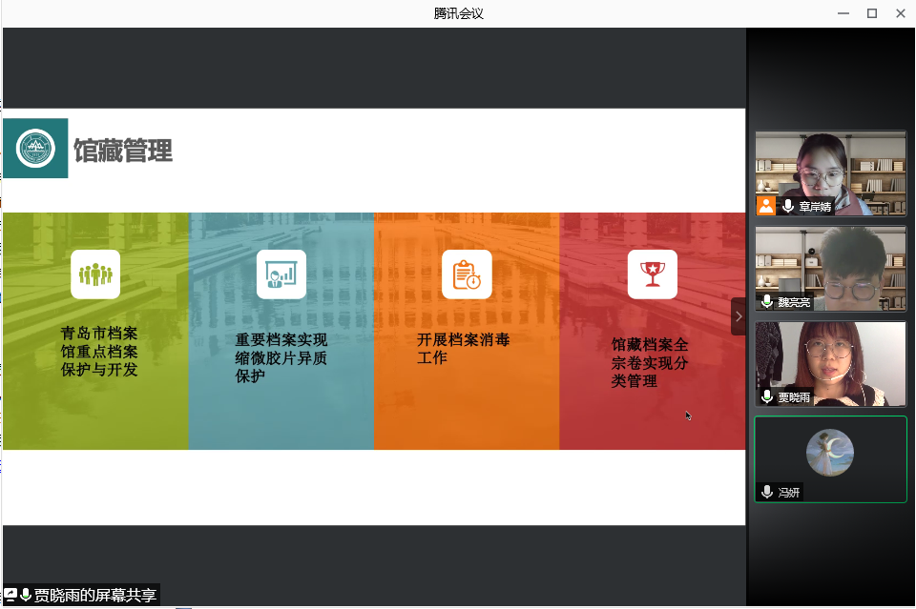Toggle the microphone on 章岸婧's video tile

(788, 206)
